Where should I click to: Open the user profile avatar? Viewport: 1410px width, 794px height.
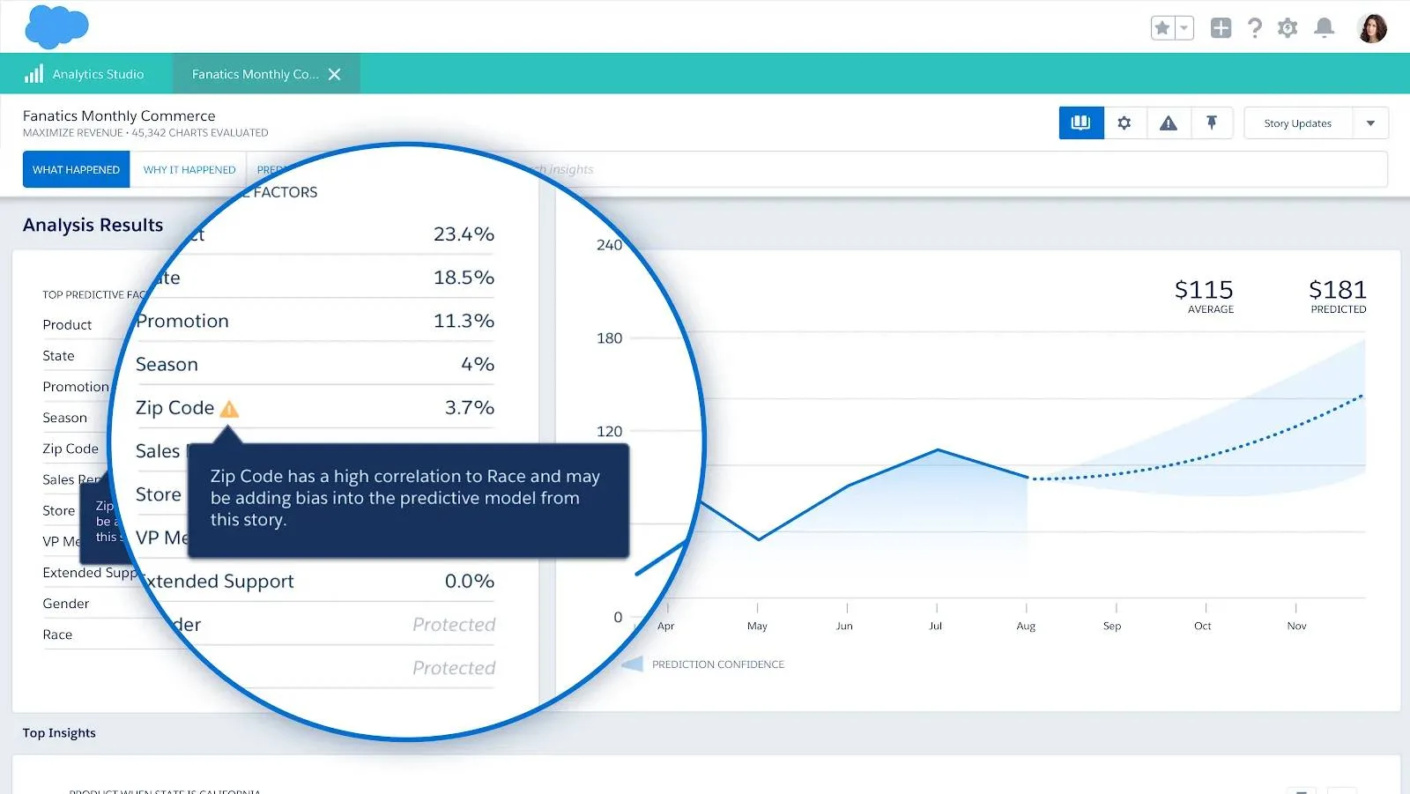click(1372, 28)
